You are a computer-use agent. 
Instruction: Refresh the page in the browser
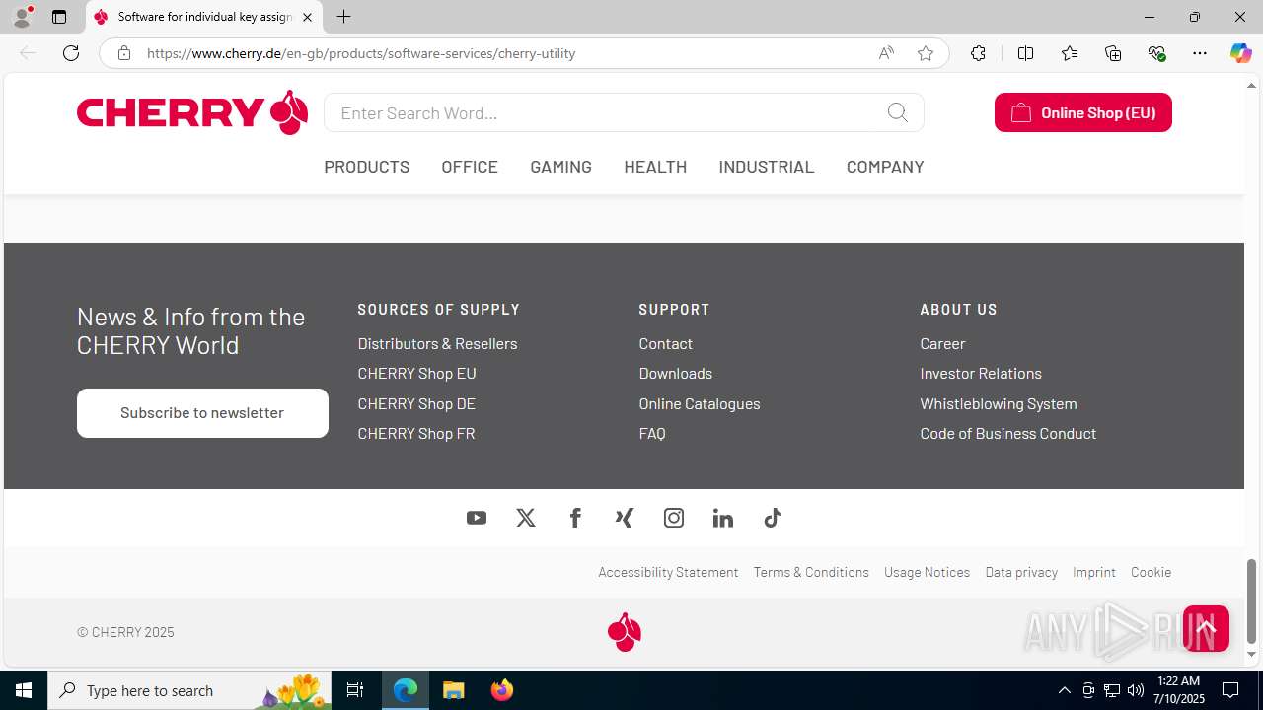tap(71, 53)
